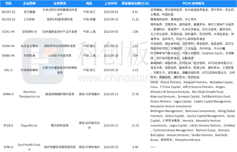This screenshot has height=152, width=237.
Task: Click description 医药CRO服务提供商
Action: 60,19
